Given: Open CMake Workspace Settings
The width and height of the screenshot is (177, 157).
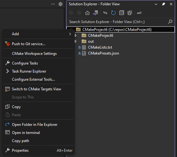Looking at the screenshot, I should point(39,54).
